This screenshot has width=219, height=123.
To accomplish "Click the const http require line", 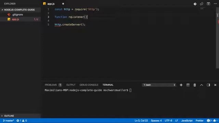I will (x=77, y=9).
